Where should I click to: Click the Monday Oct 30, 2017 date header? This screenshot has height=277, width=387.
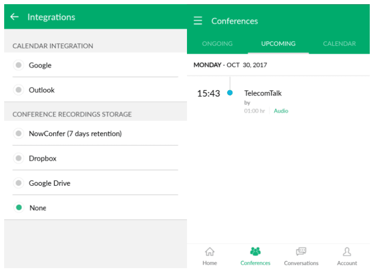(x=230, y=65)
